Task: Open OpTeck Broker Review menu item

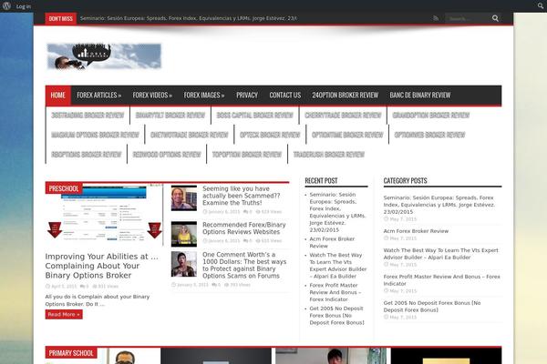Action: (270, 135)
